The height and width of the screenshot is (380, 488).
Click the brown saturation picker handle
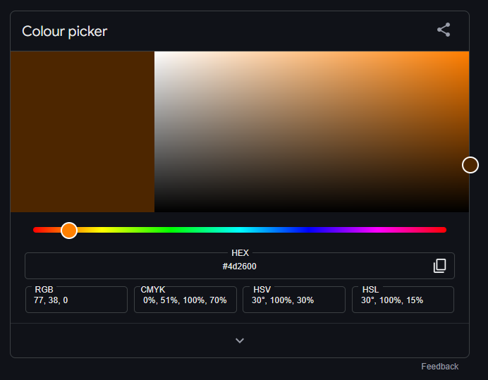[470, 165]
